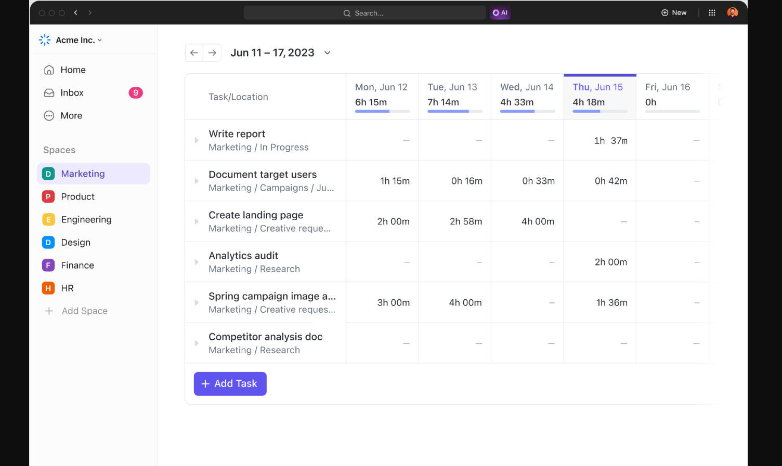Click the Acme Inc. workspace logo icon
This screenshot has width=782, height=466.
(45, 40)
